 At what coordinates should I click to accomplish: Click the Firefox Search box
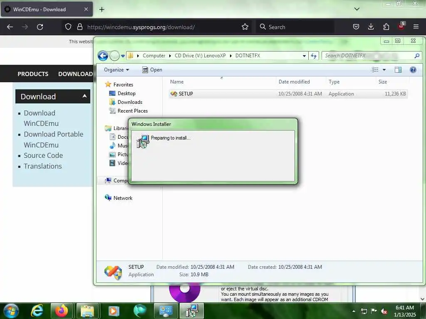pos(295,27)
